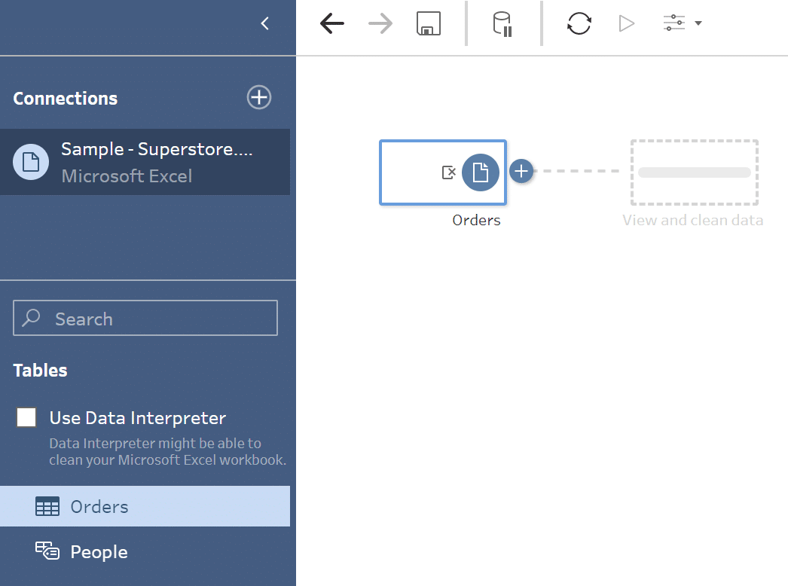Open the flow settings dropdown arrow
Screen dimensions: 788x586
pos(698,23)
